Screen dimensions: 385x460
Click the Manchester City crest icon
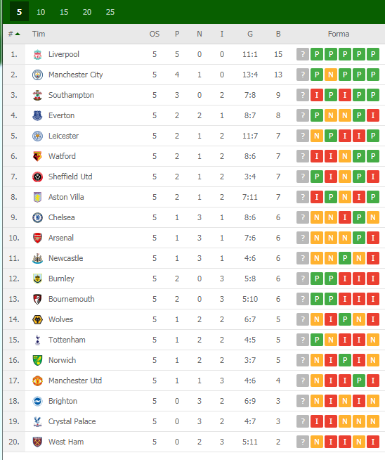tap(37, 75)
